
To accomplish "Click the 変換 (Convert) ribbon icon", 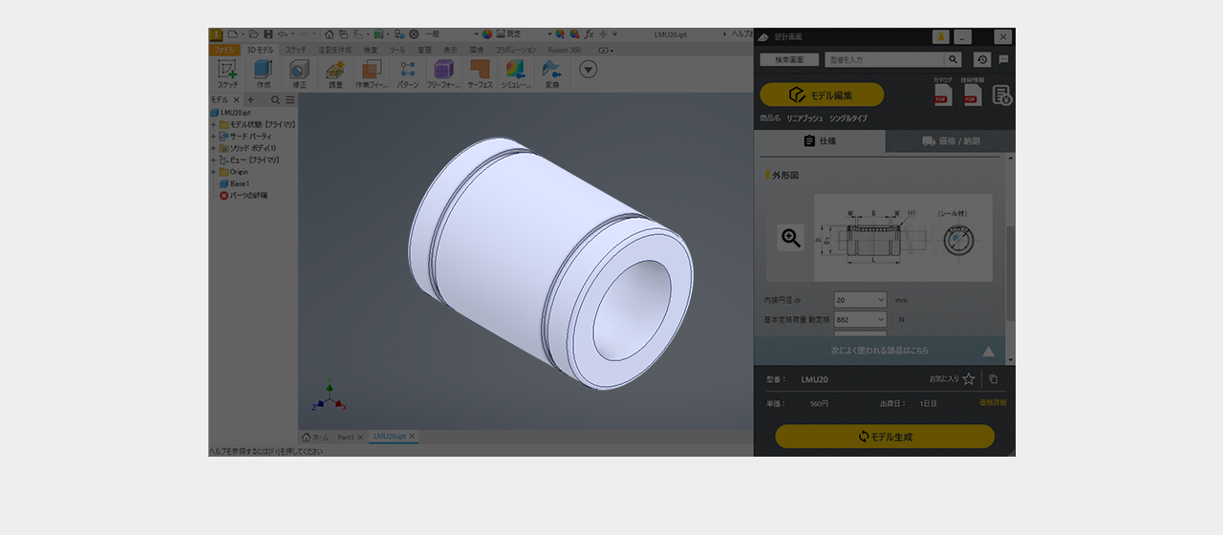I will click(551, 70).
